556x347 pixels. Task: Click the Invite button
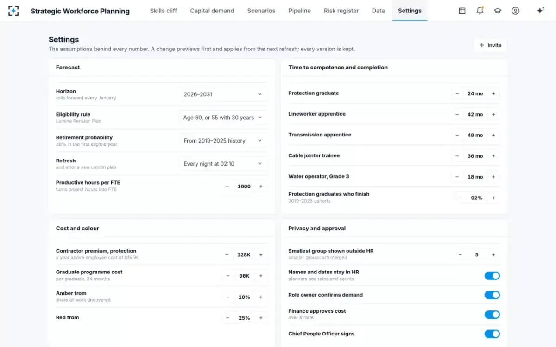[x=490, y=45]
